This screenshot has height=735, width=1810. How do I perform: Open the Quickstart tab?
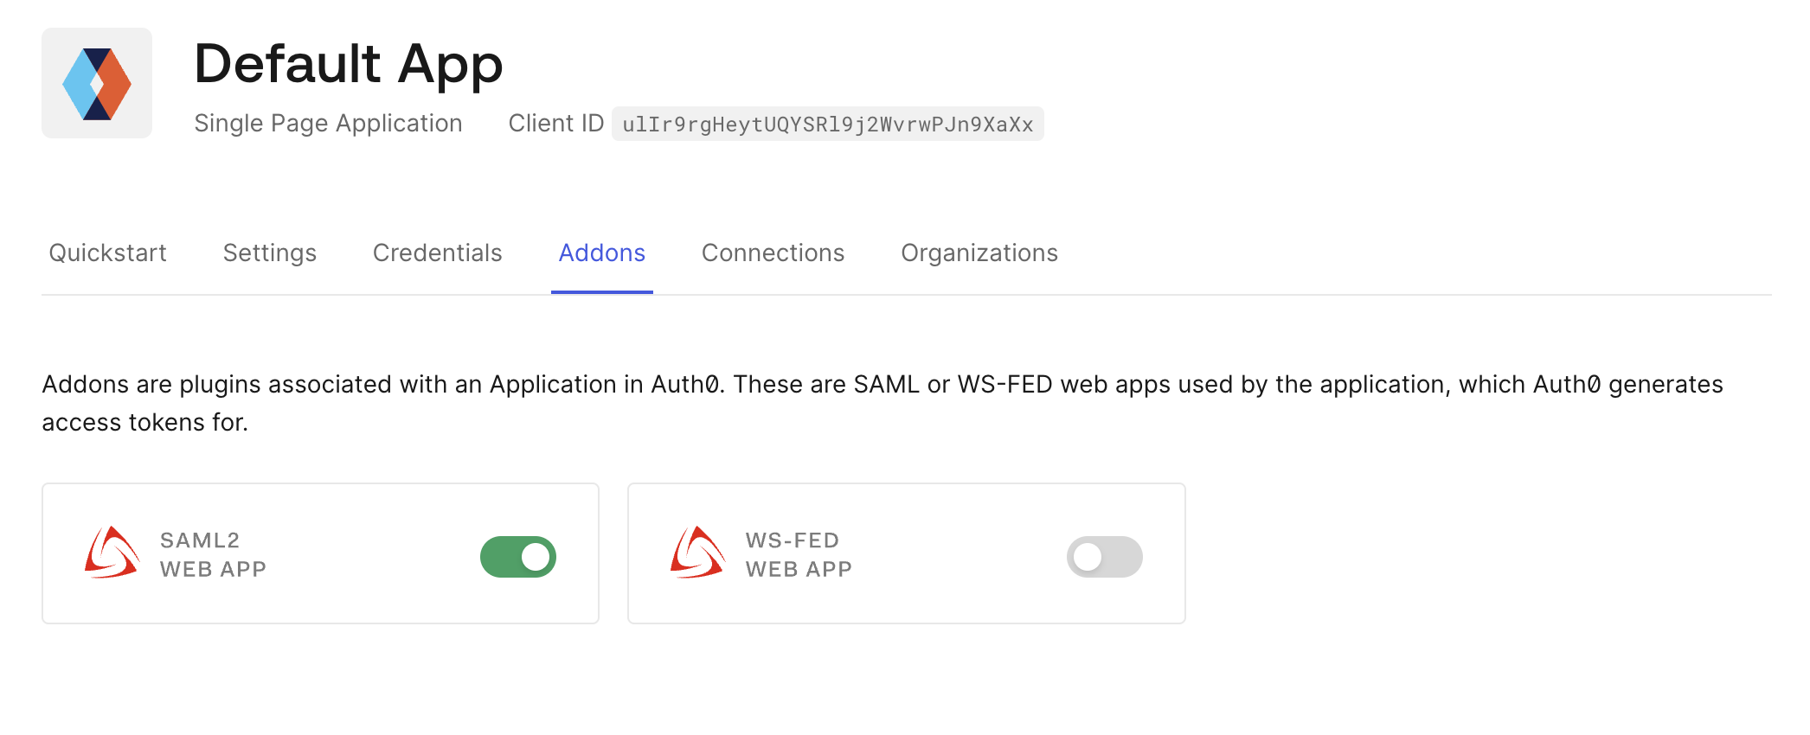pos(107,252)
